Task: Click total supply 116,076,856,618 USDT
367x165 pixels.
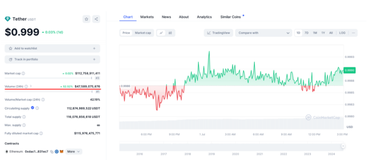Action: pyautogui.click(x=83, y=117)
